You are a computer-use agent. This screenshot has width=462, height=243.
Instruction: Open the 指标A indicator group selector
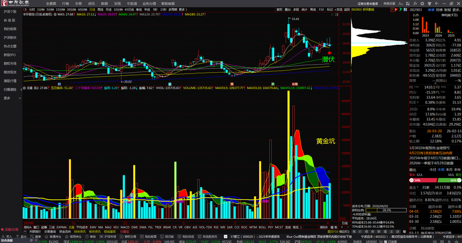click(x=27, y=227)
